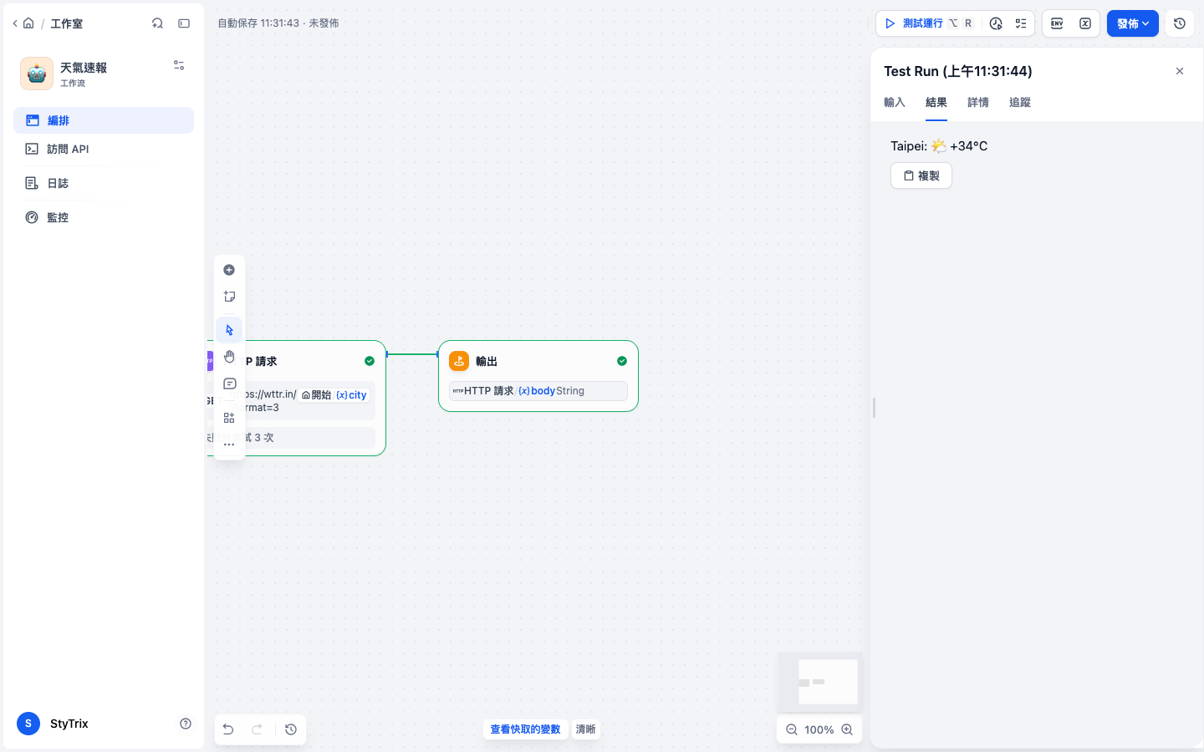This screenshot has width=1204, height=752.
Task: Open the global variables (x) icon
Action: [x=1085, y=23]
